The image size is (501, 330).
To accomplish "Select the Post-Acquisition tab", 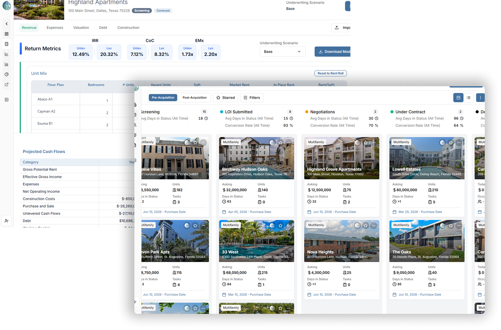I will [x=194, y=98].
